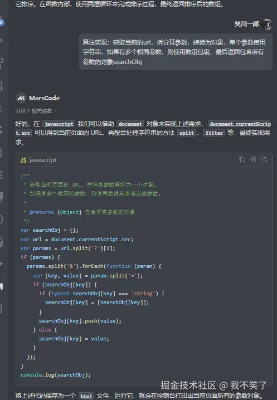
Task: Click the MarsCode name label
Action: (x=45, y=98)
